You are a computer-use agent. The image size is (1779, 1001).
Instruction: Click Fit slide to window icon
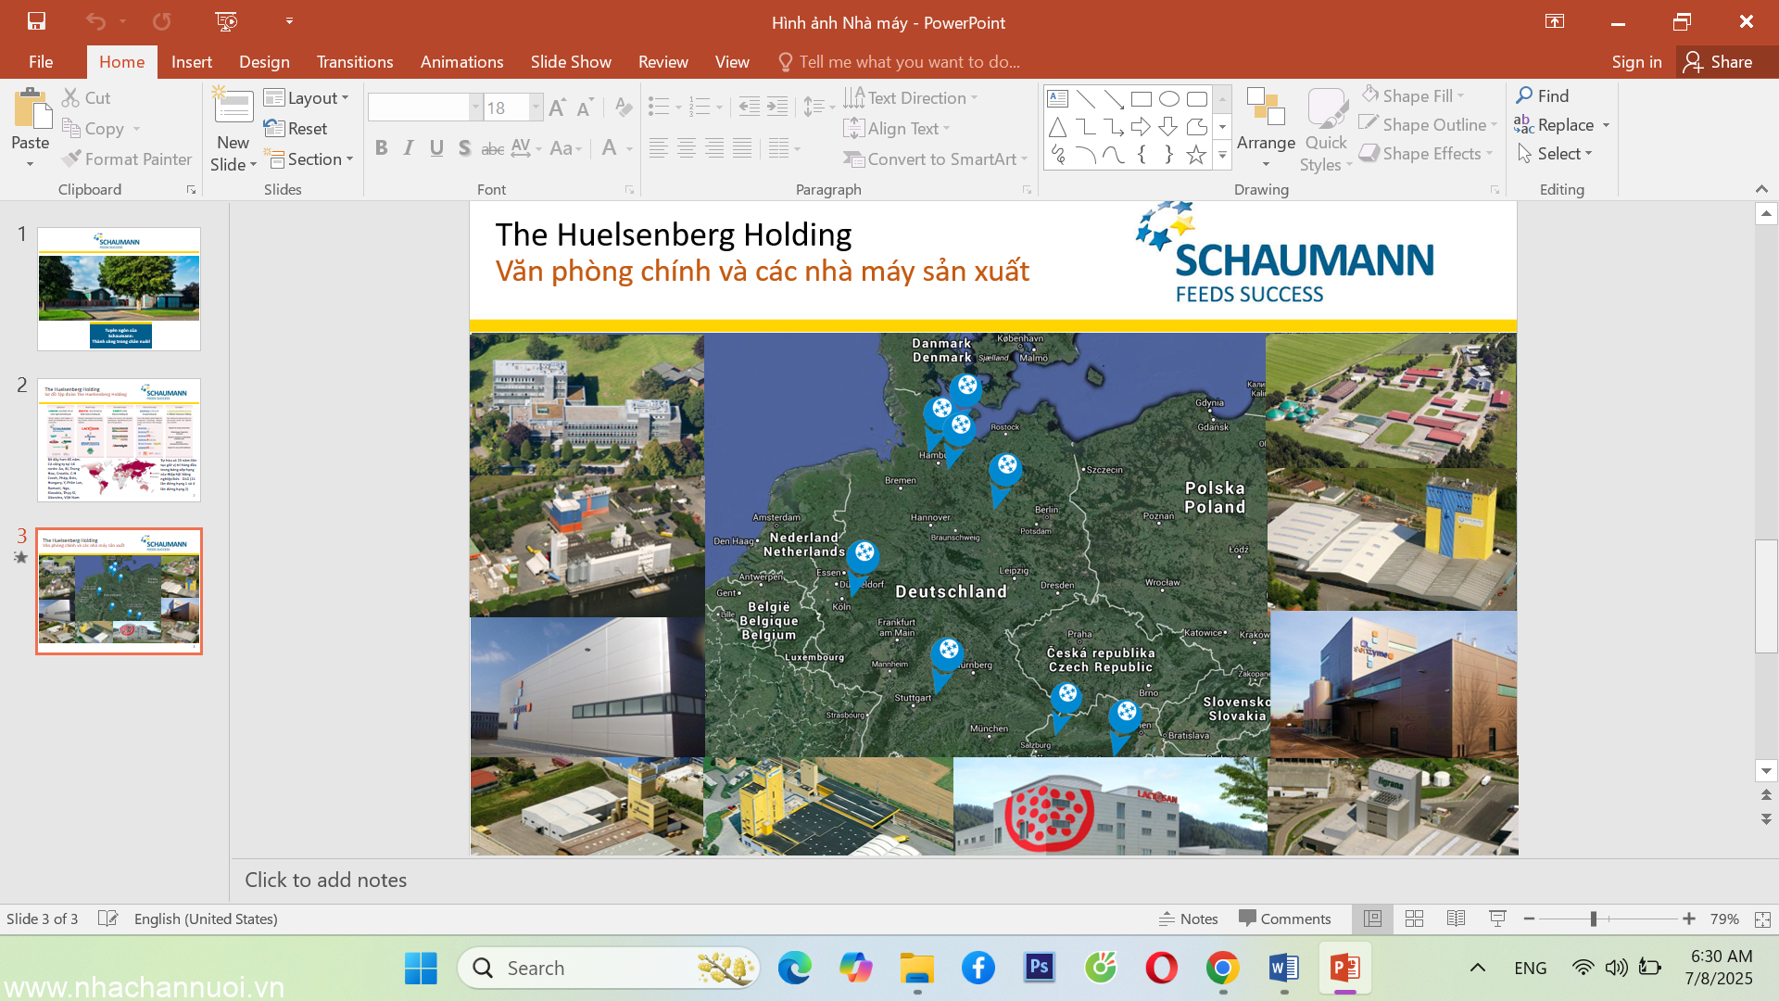pos(1762,919)
